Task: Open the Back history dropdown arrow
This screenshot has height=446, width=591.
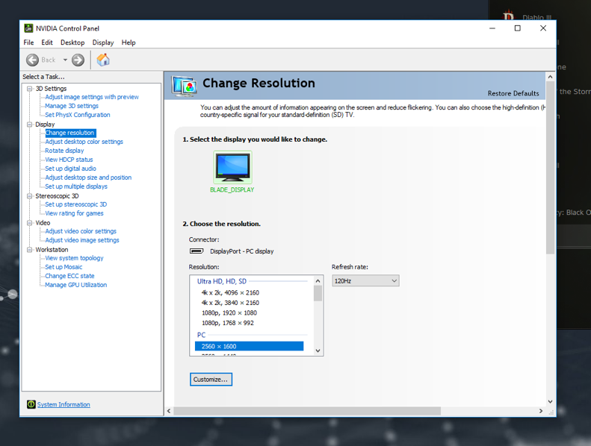Action: [65, 60]
